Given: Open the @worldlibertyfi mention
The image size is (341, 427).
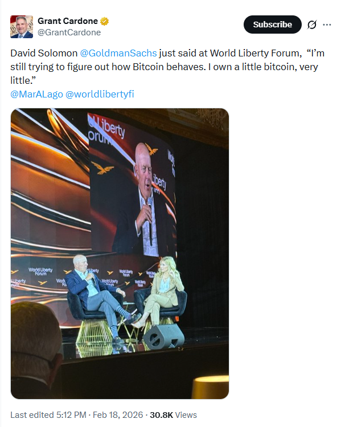Looking at the screenshot, I should [x=100, y=94].
